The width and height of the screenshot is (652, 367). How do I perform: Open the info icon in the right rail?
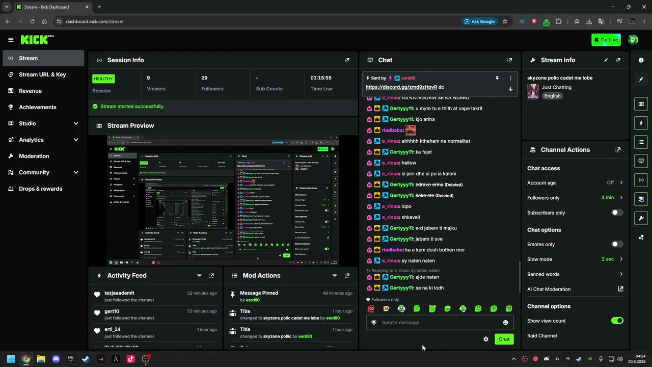pos(641,60)
